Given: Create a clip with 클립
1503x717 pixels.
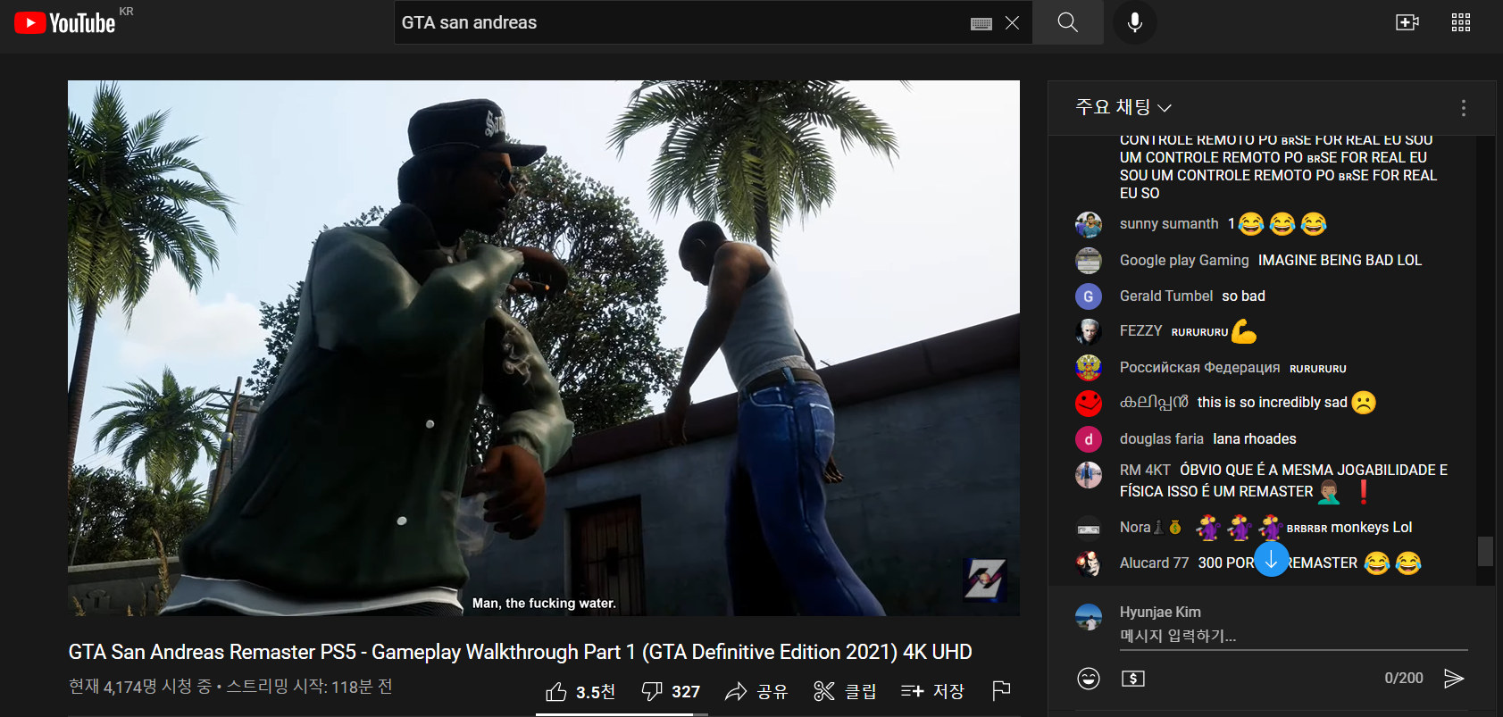Looking at the screenshot, I should point(845,691).
